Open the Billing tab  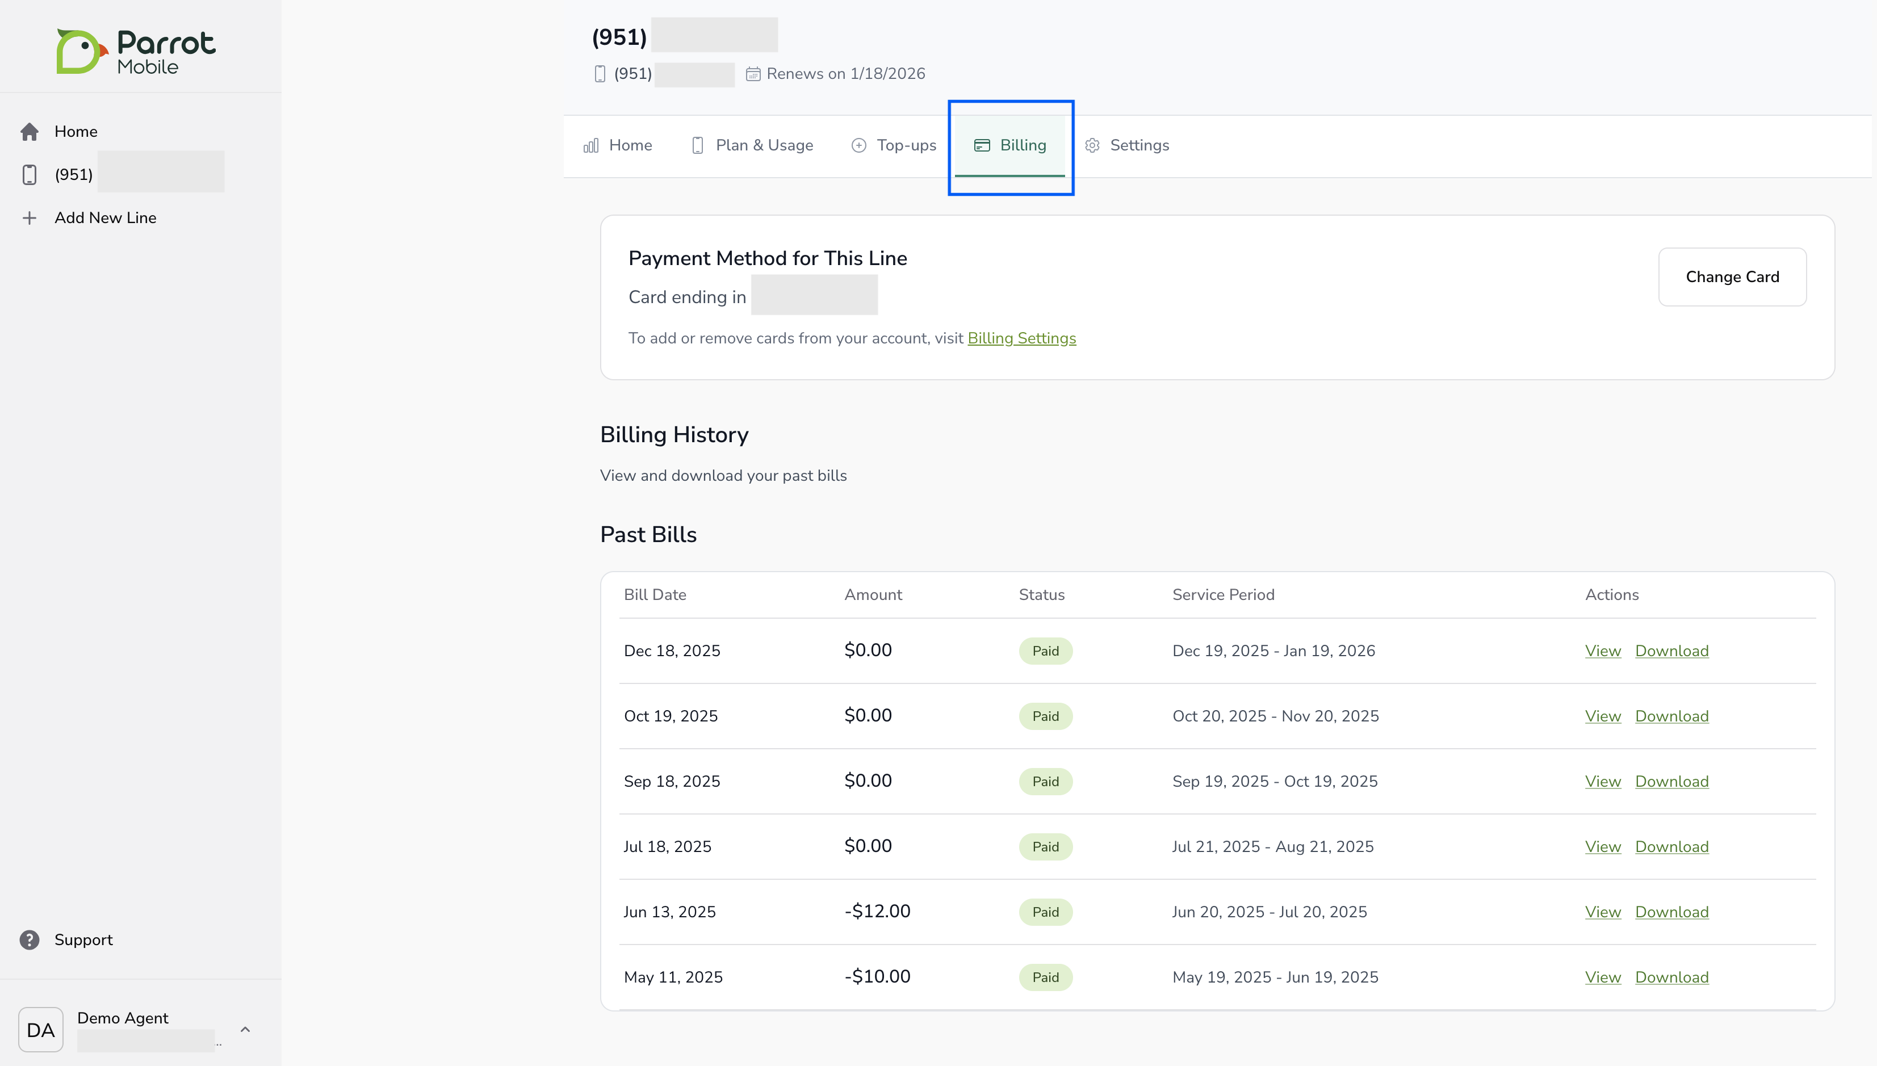1011,146
